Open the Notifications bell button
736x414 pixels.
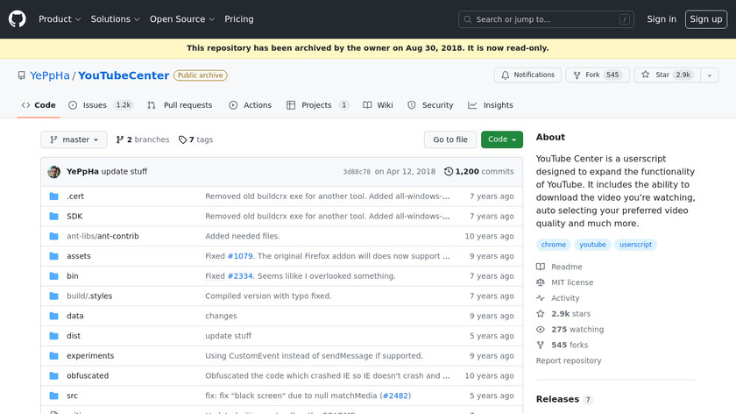(x=527, y=75)
